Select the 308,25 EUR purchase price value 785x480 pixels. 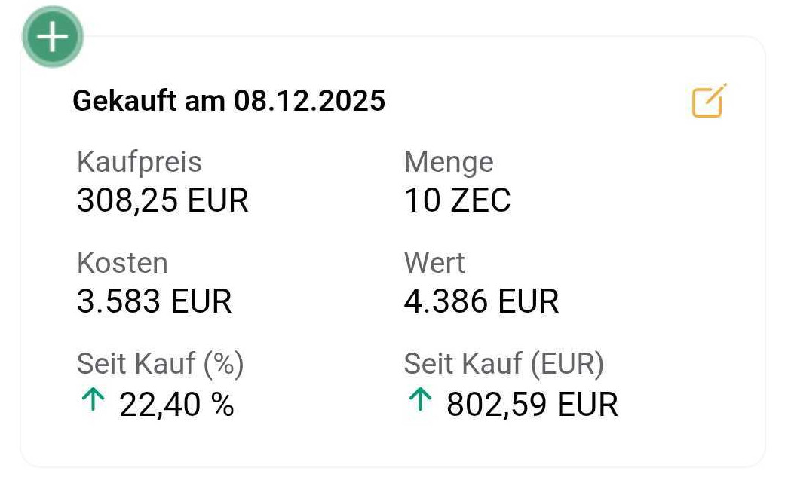click(x=162, y=200)
